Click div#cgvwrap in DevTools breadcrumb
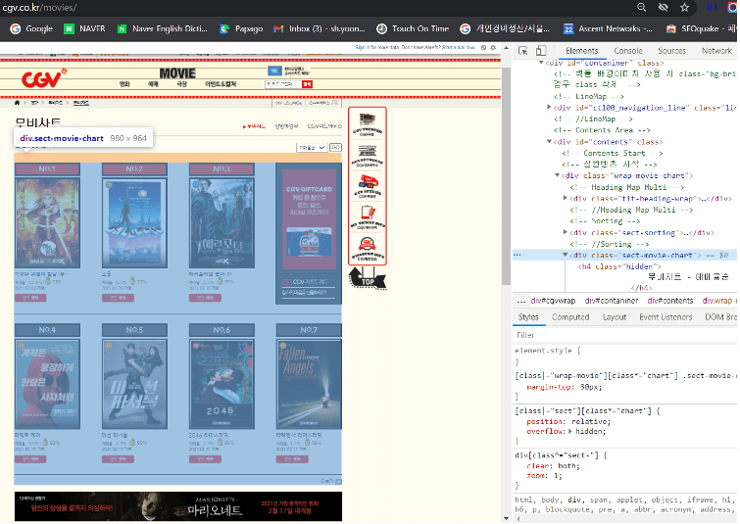This screenshot has width=740, height=524. click(553, 301)
